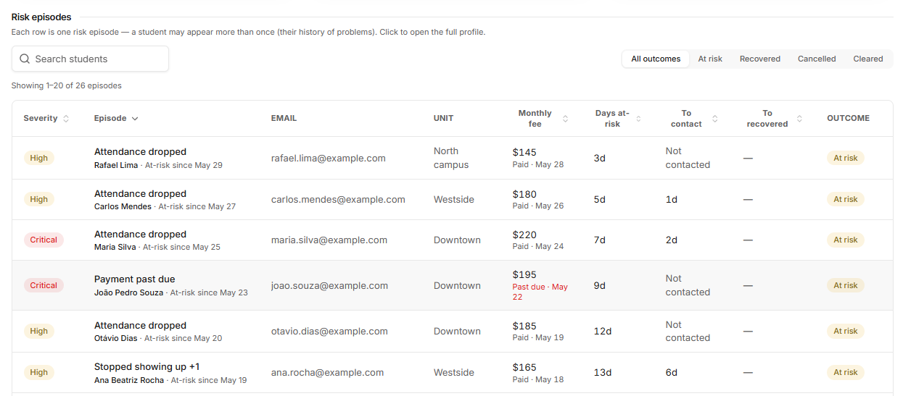Switch to the Cancelled filter tab

click(817, 59)
